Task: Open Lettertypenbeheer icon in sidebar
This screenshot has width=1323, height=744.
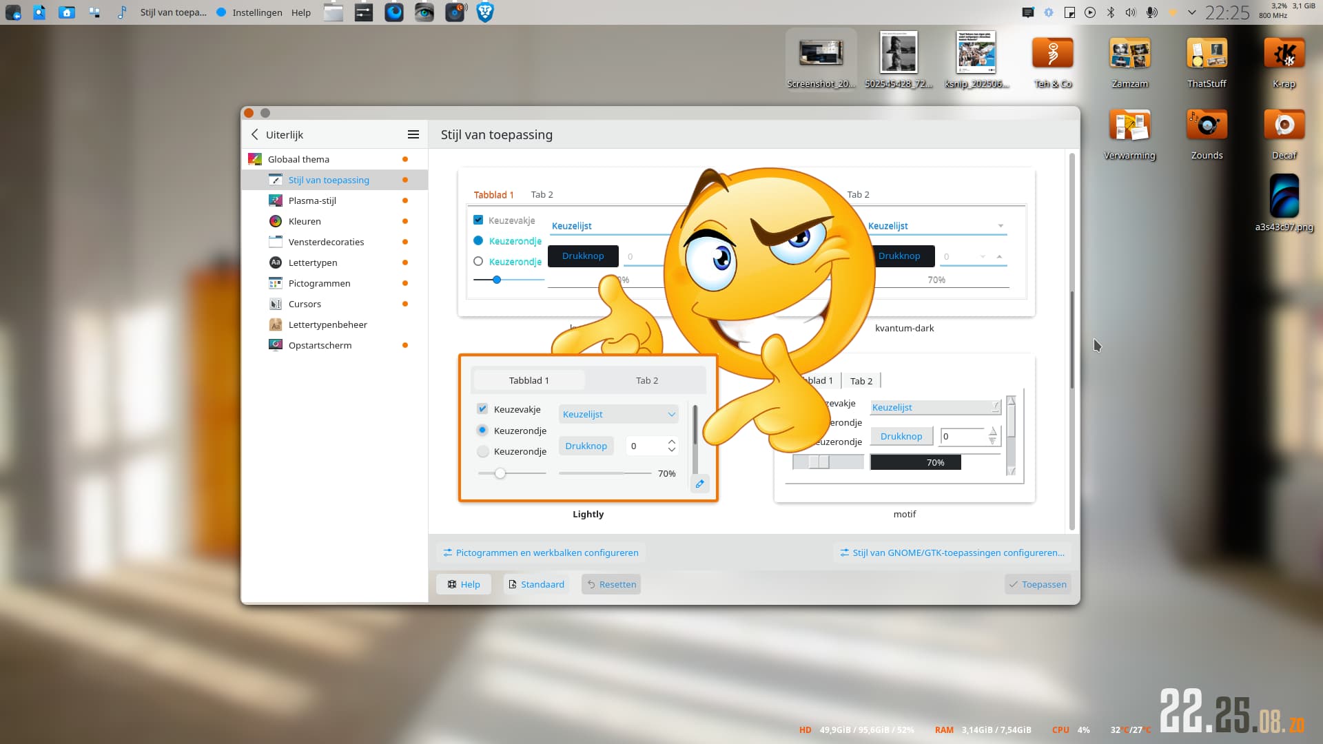Action: 276,324
